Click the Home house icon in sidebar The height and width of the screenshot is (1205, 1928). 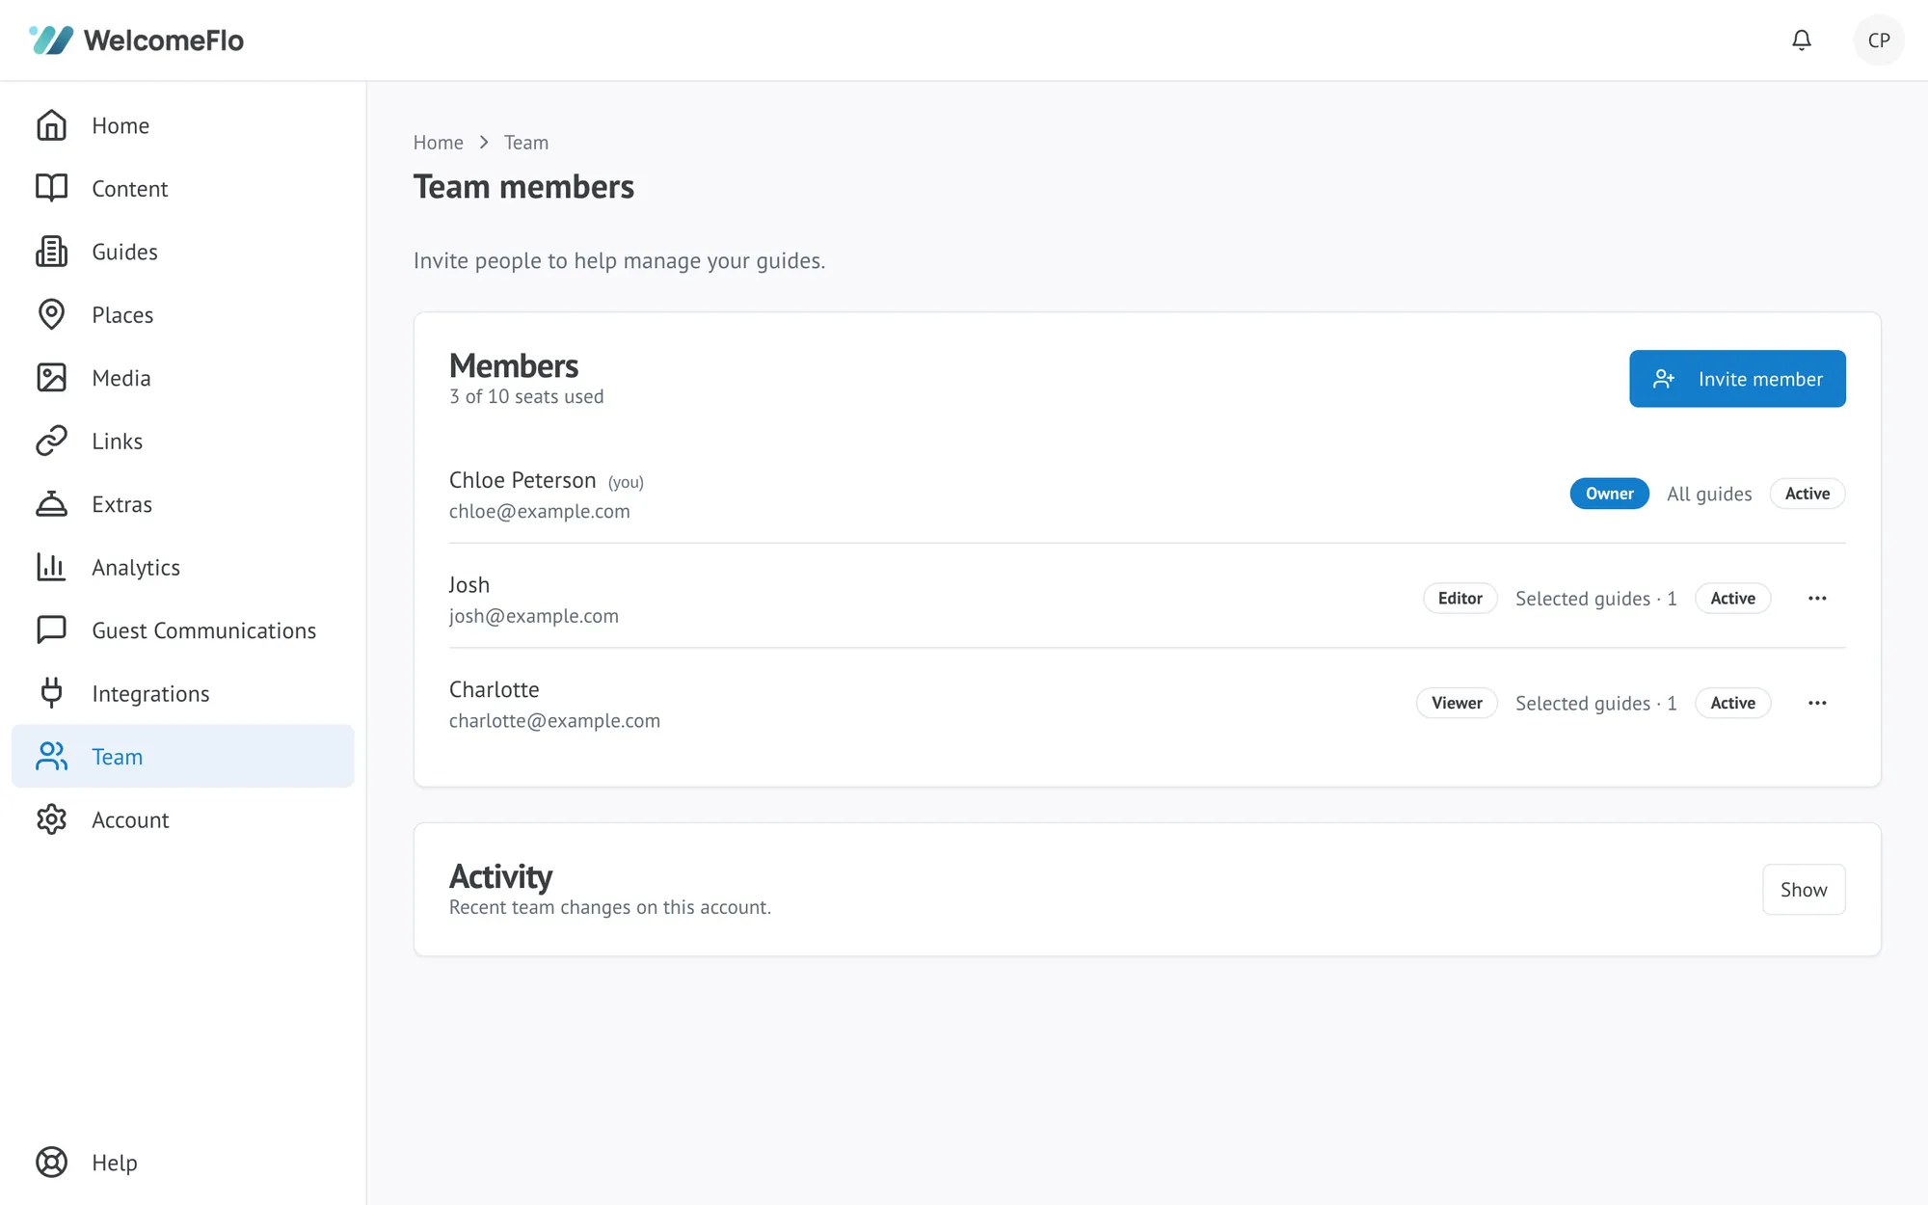click(51, 125)
